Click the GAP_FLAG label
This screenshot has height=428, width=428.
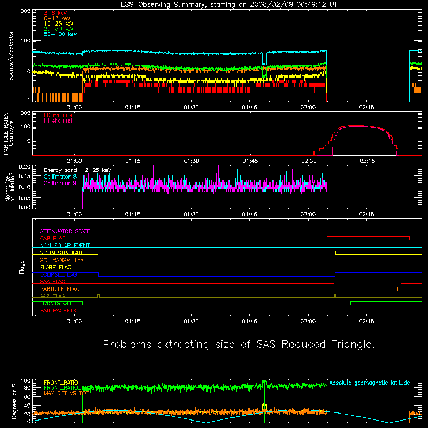pyautogui.click(x=52, y=238)
